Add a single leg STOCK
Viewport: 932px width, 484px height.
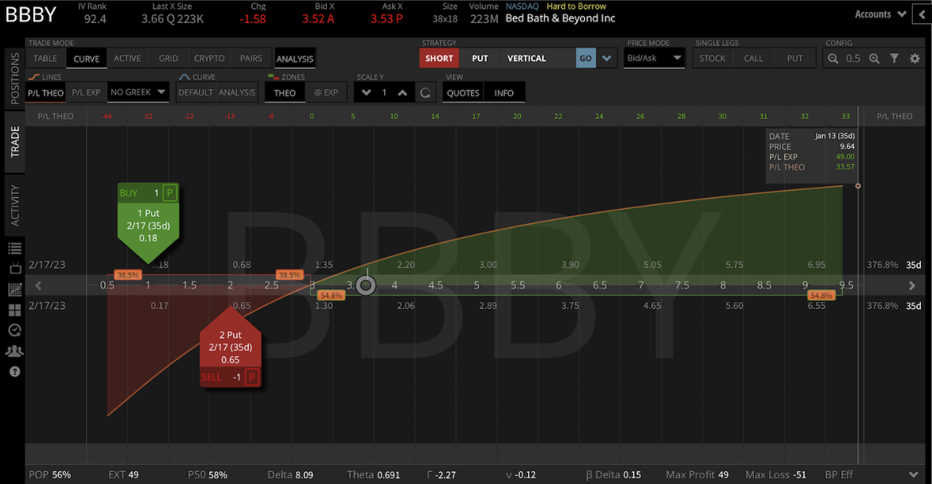pyautogui.click(x=712, y=58)
